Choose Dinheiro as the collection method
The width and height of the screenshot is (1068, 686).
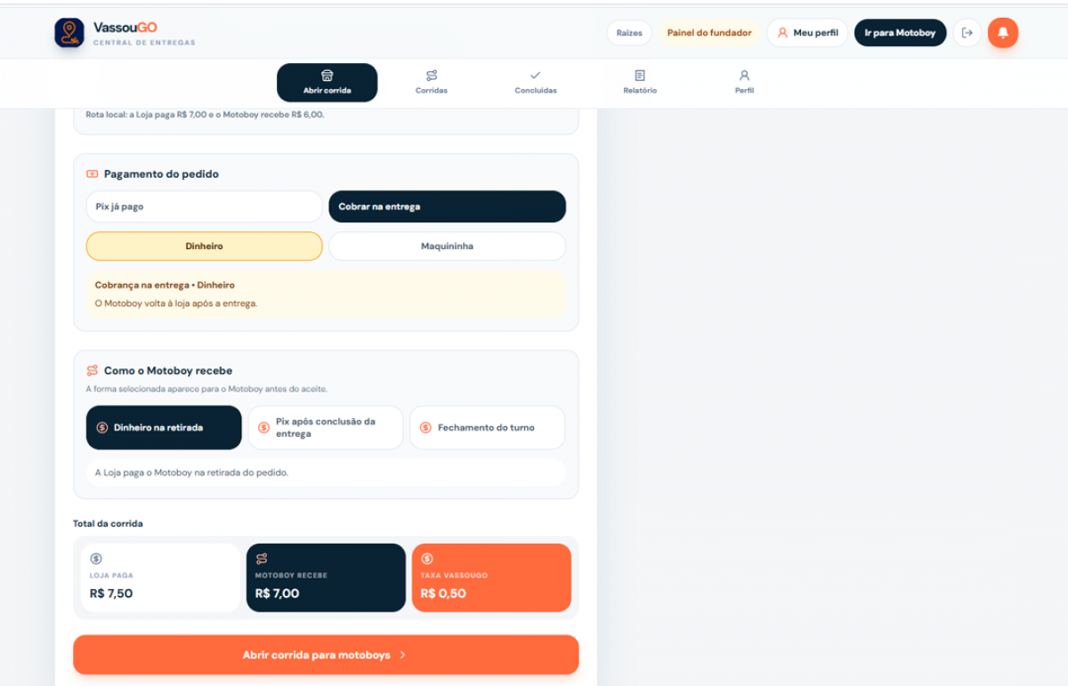click(x=204, y=246)
